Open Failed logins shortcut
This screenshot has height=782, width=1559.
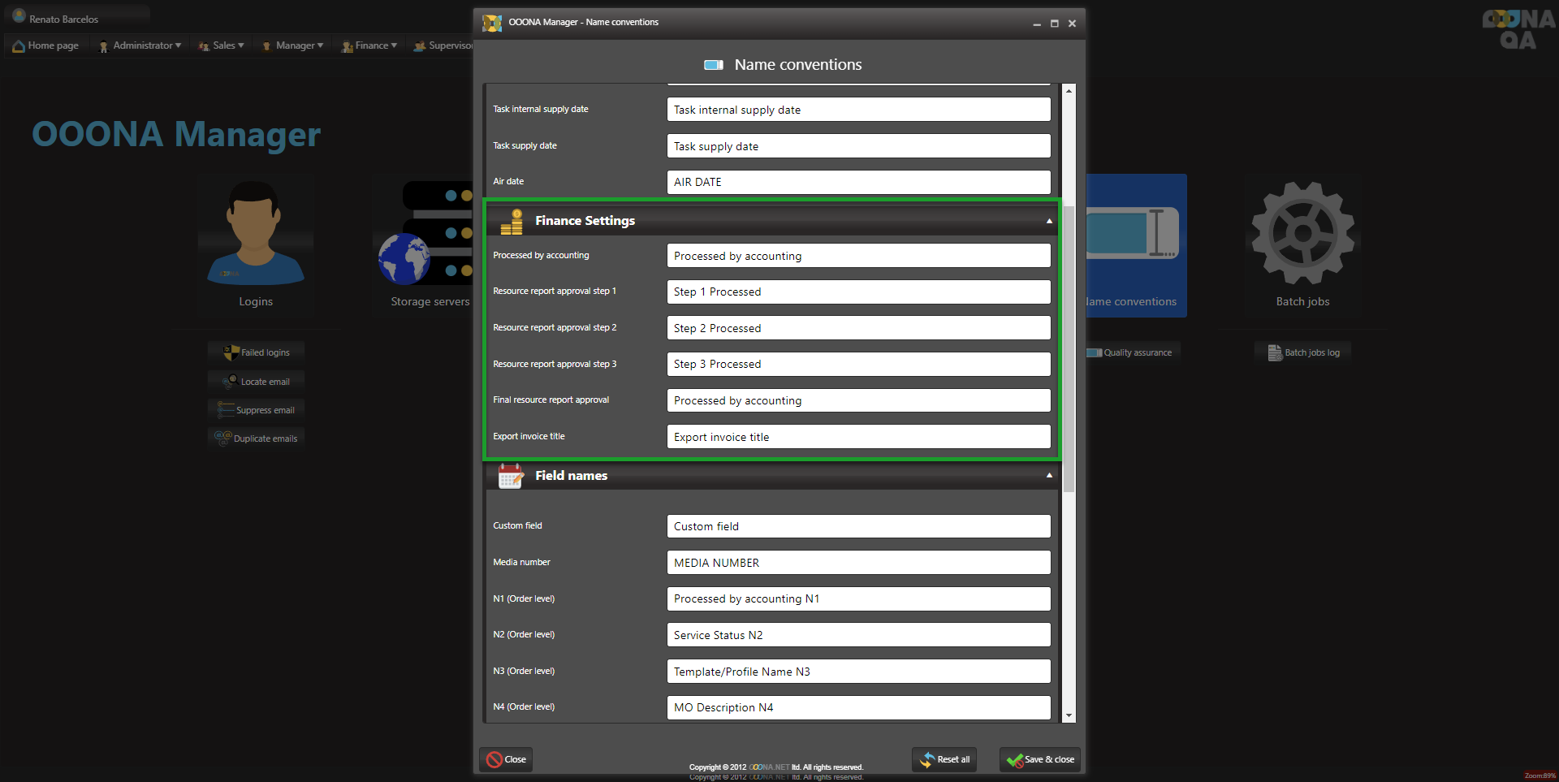[x=257, y=352]
